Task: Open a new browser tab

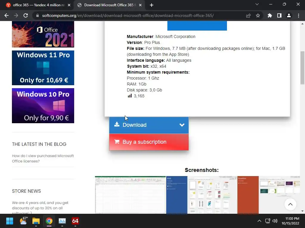Action: pyautogui.click(x=152, y=5)
